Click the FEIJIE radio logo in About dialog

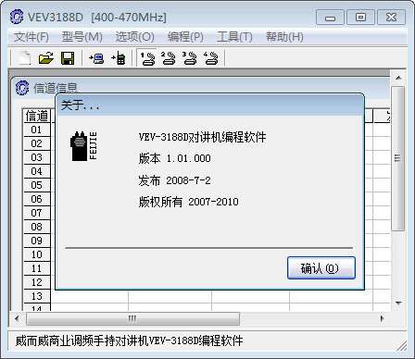point(83,146)
